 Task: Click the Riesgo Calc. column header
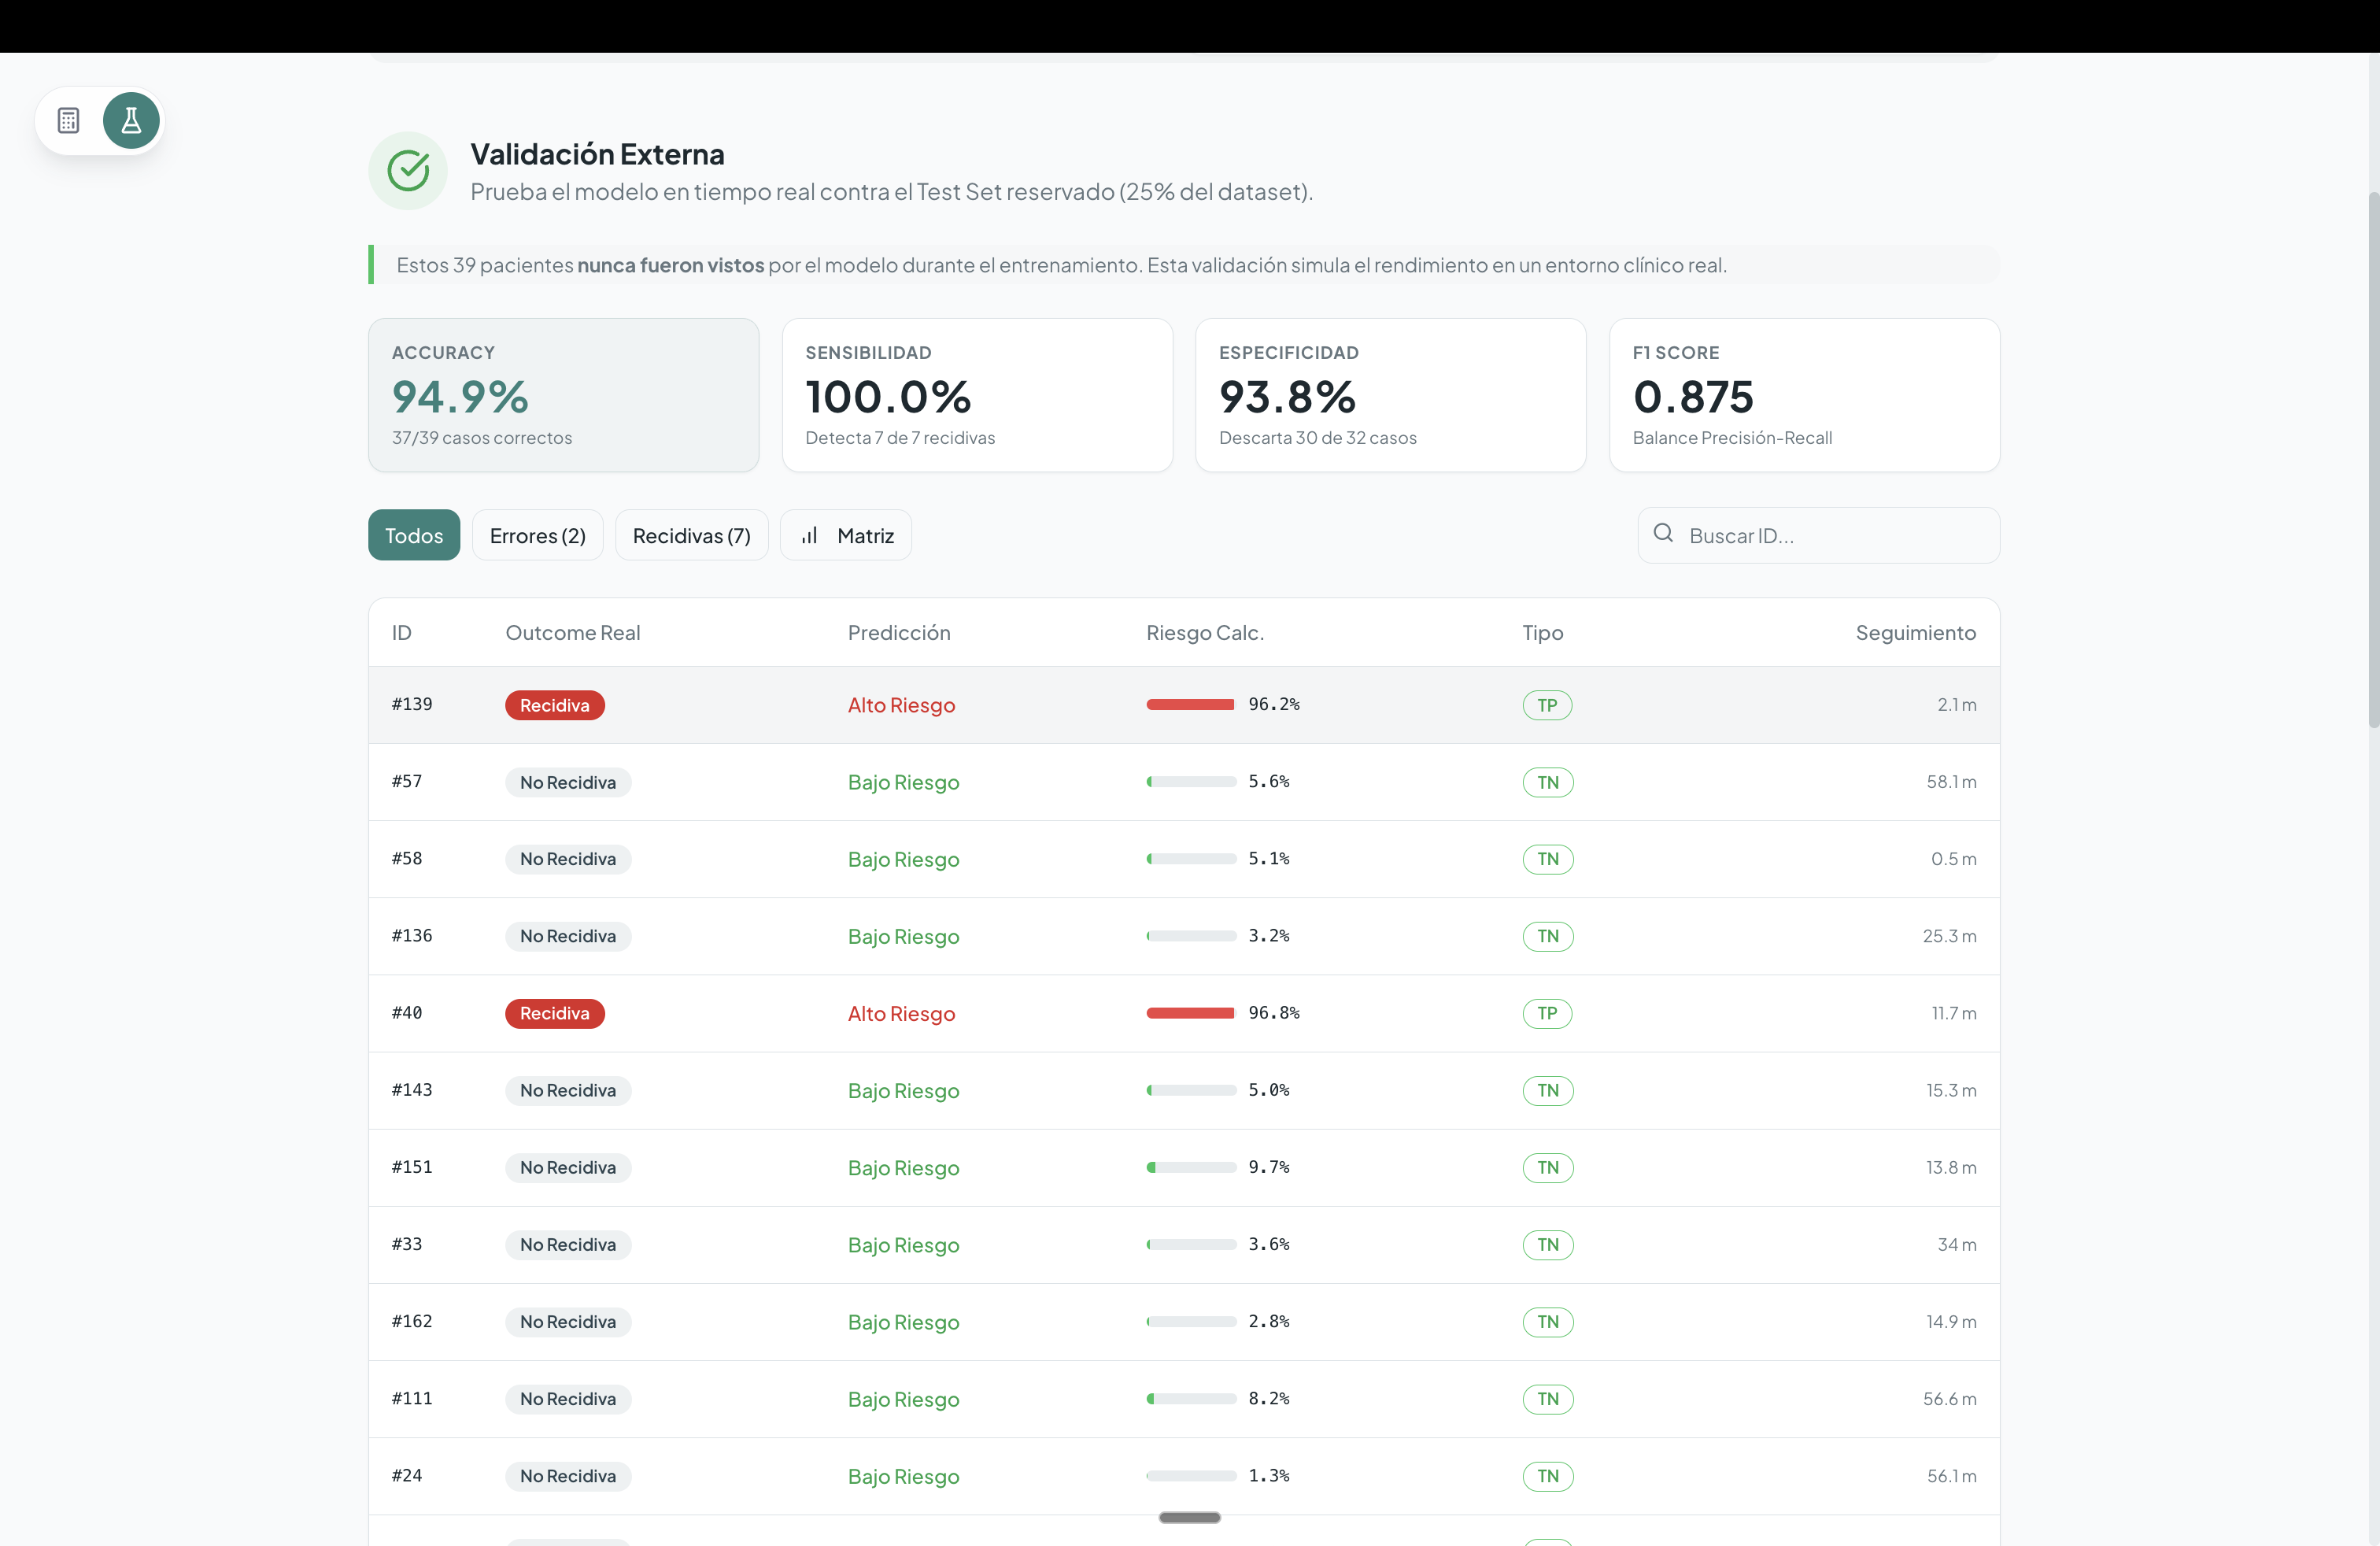(1204, 633)
